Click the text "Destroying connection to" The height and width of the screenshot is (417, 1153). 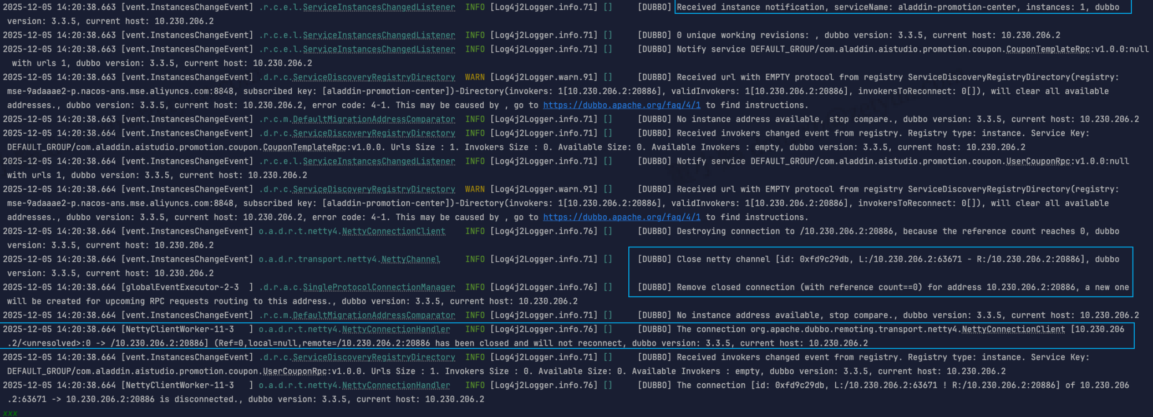(x=735, y=231)
